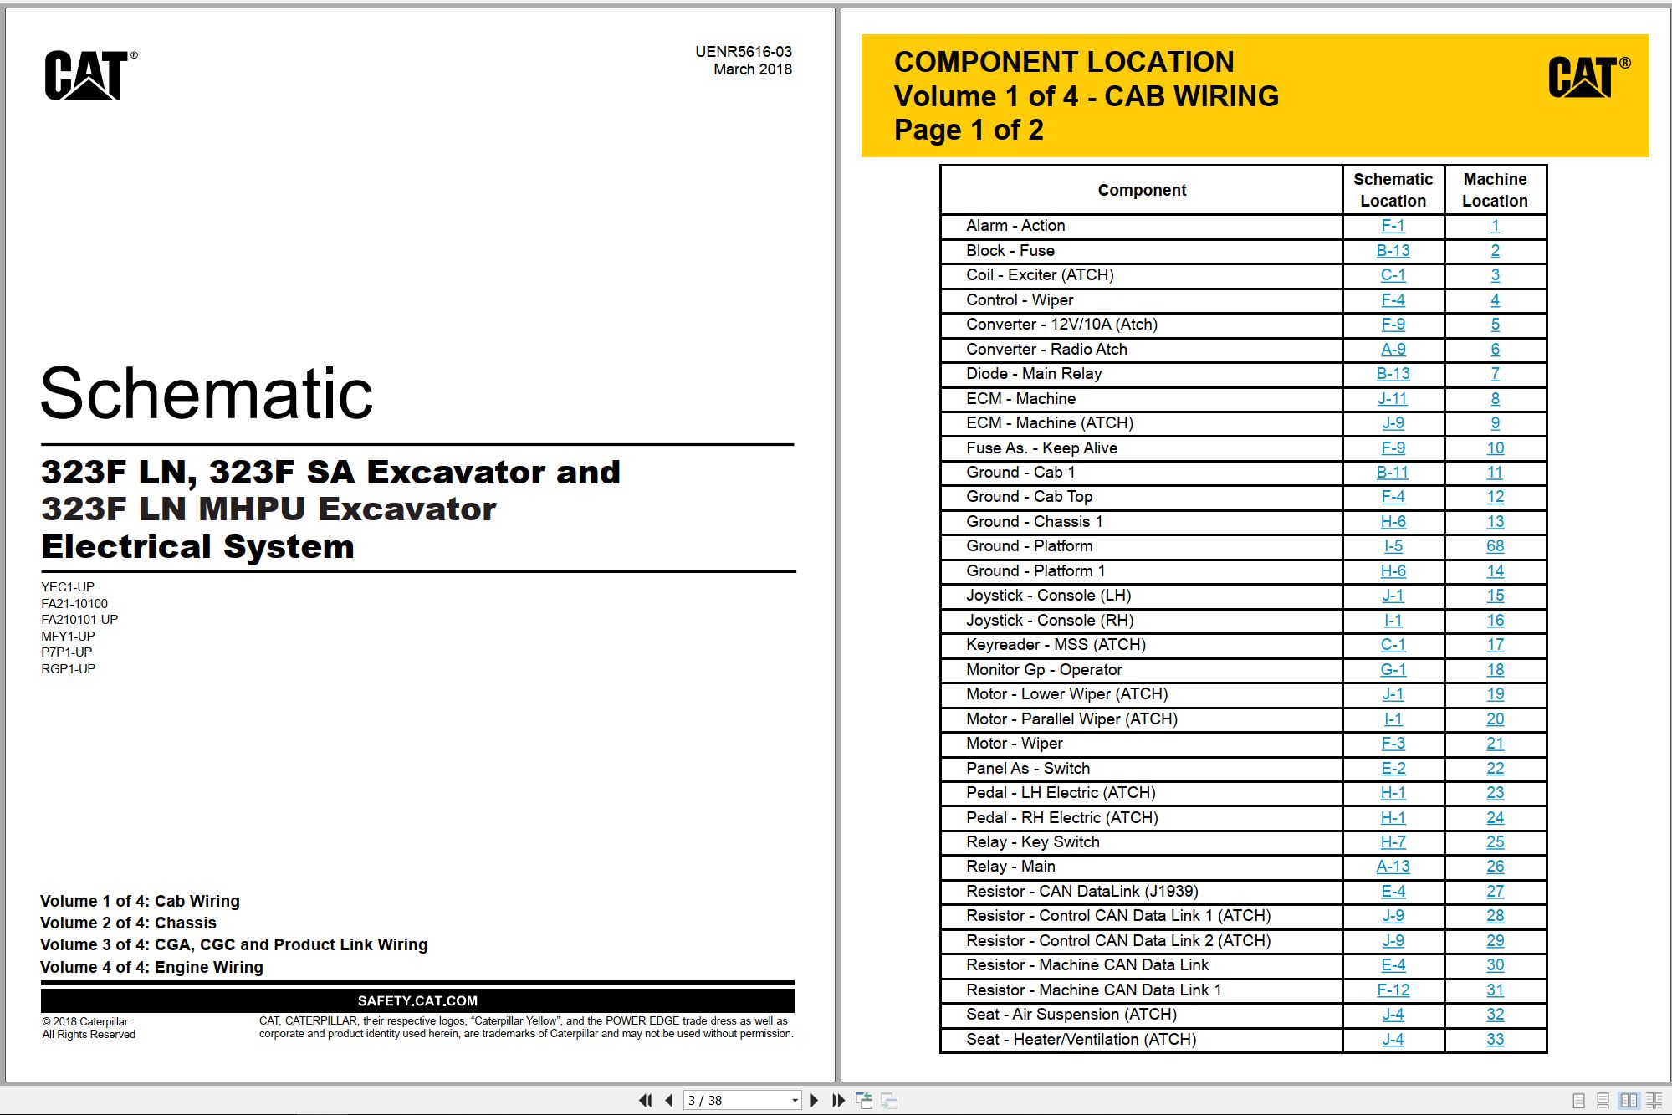Open machine location 13 for Ground - Chassis 1

1495,522
